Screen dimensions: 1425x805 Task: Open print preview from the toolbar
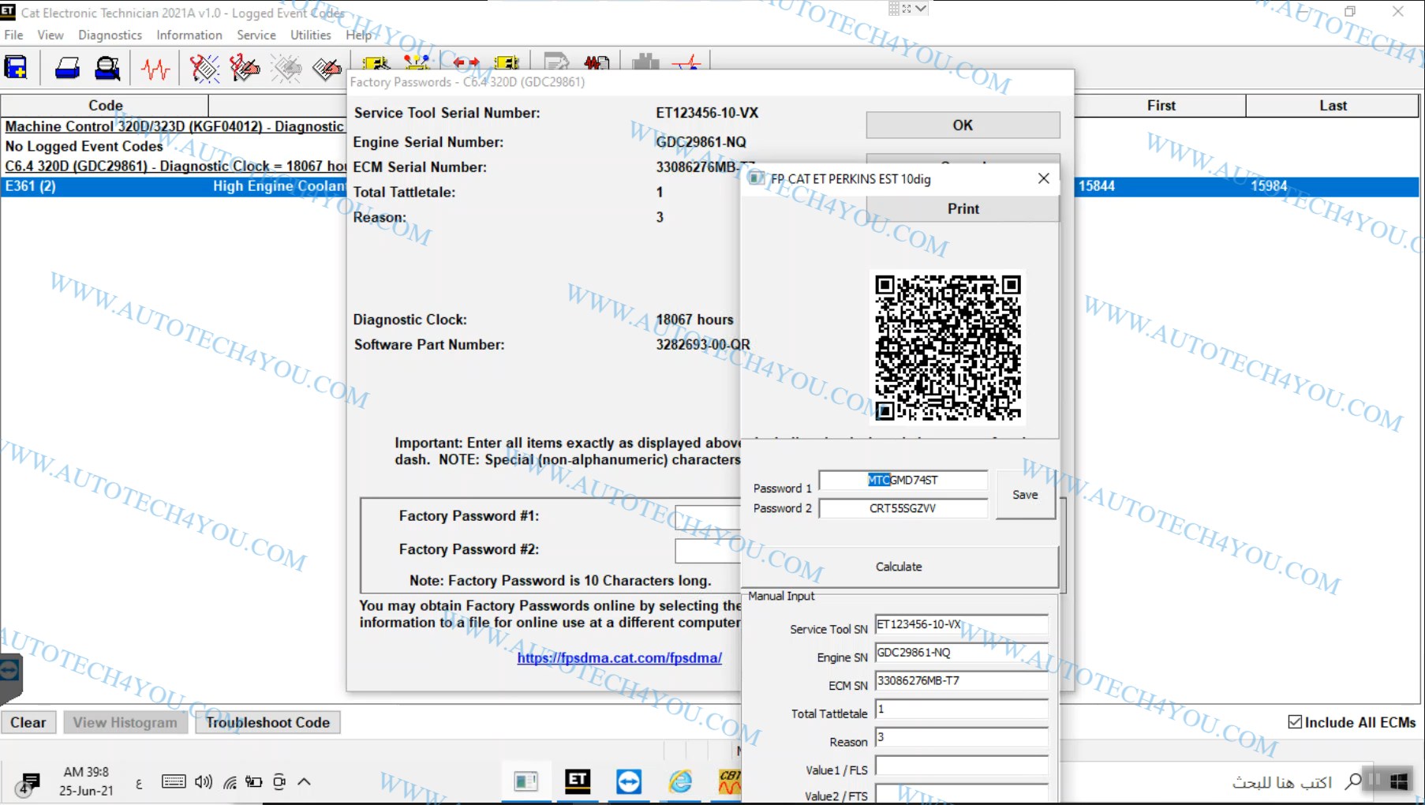107,69
